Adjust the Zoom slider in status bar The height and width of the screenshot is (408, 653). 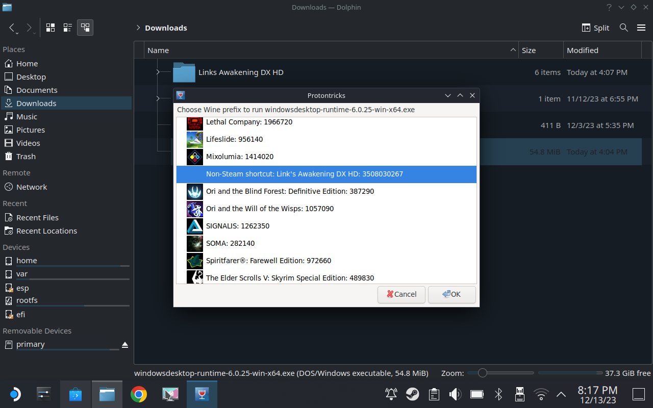[500, 373]
